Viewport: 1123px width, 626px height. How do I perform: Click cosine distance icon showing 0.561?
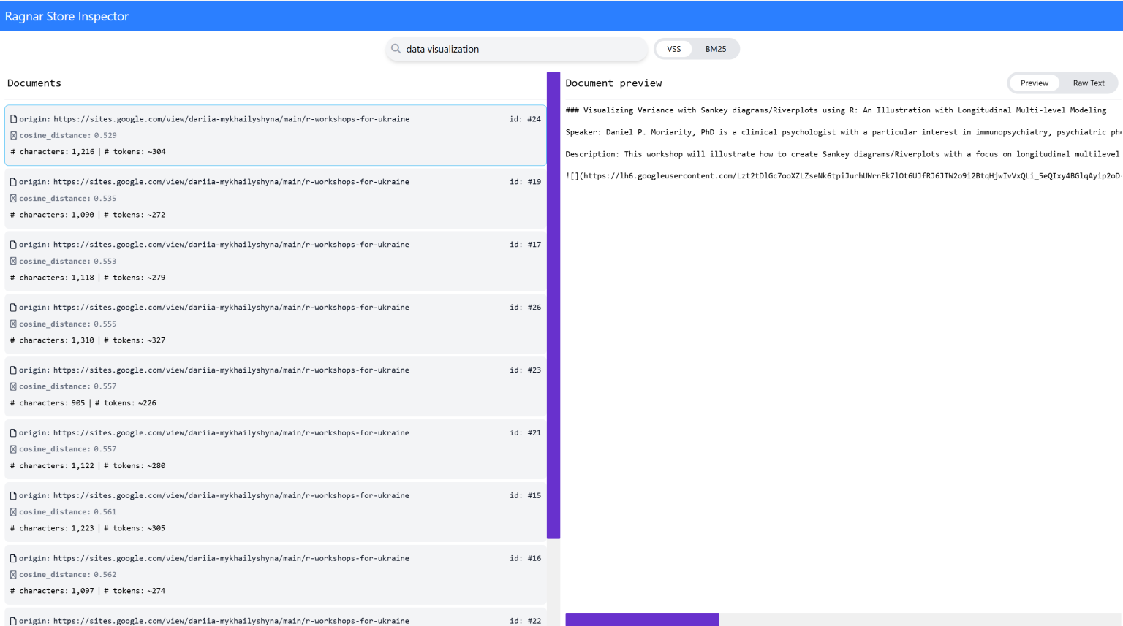[13, 512]
